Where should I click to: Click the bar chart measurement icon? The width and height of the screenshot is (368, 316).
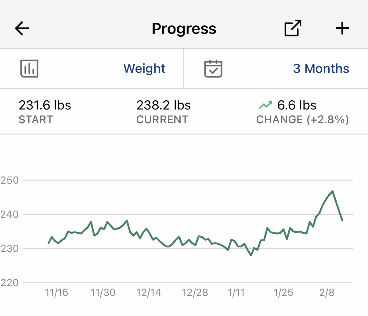pos(29,68)
